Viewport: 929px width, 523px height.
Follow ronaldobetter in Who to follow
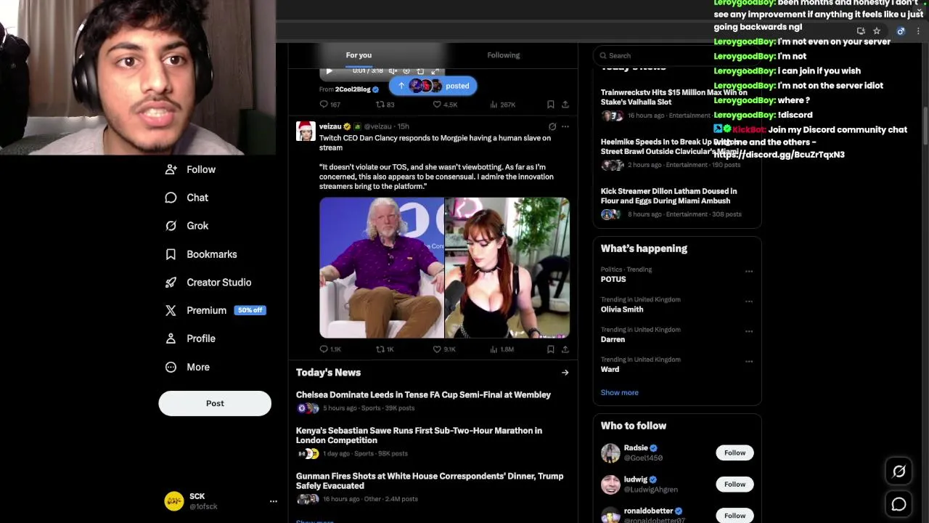pos(734,515)
